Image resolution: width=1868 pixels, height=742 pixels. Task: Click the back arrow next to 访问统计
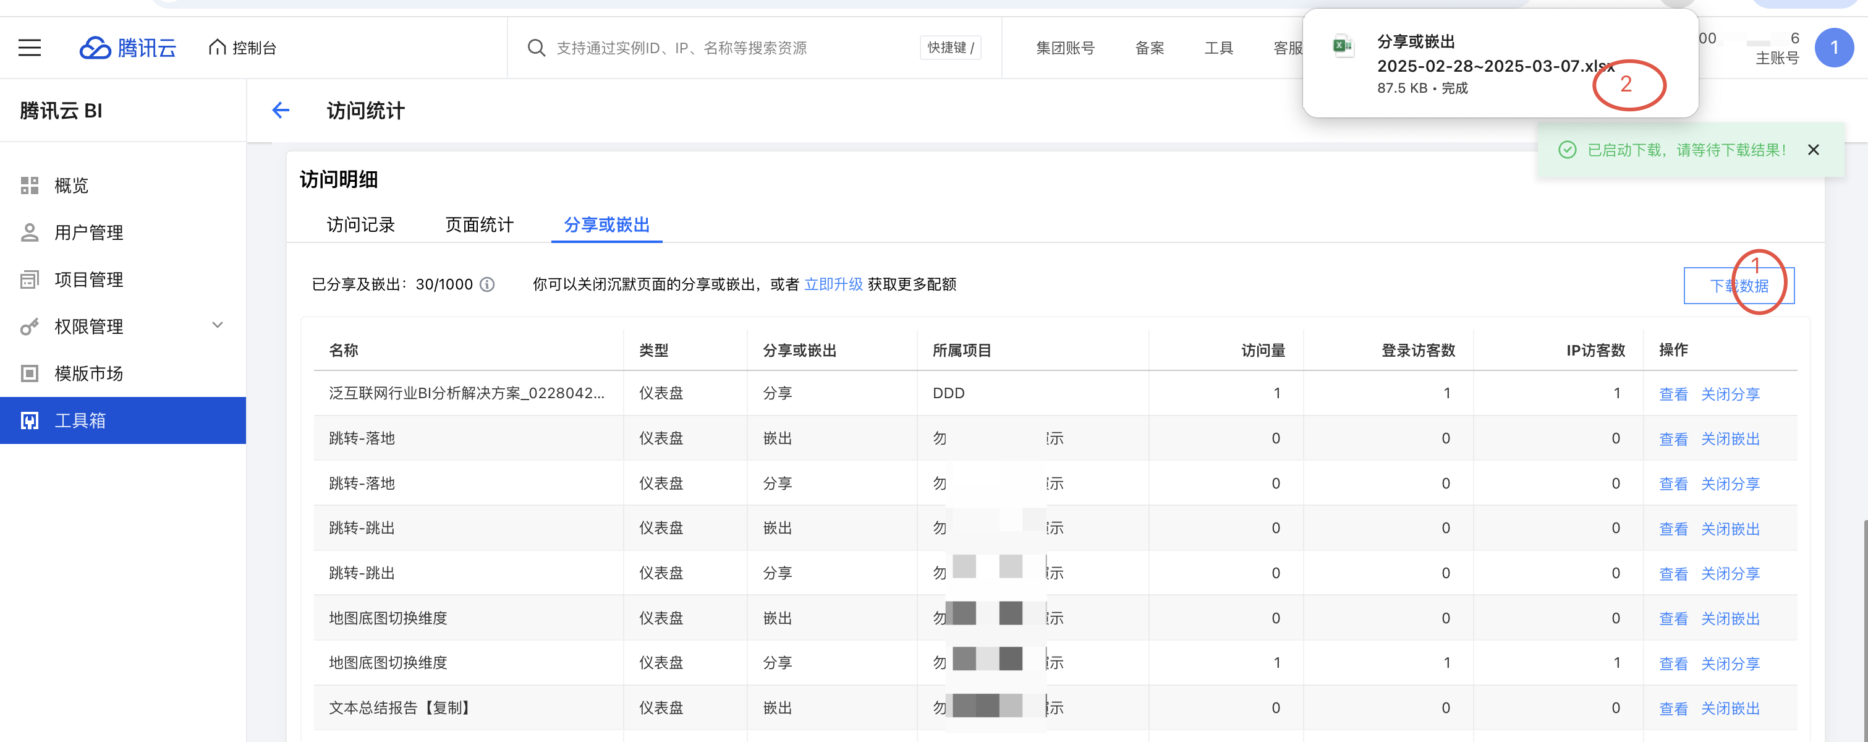(281, 110)
